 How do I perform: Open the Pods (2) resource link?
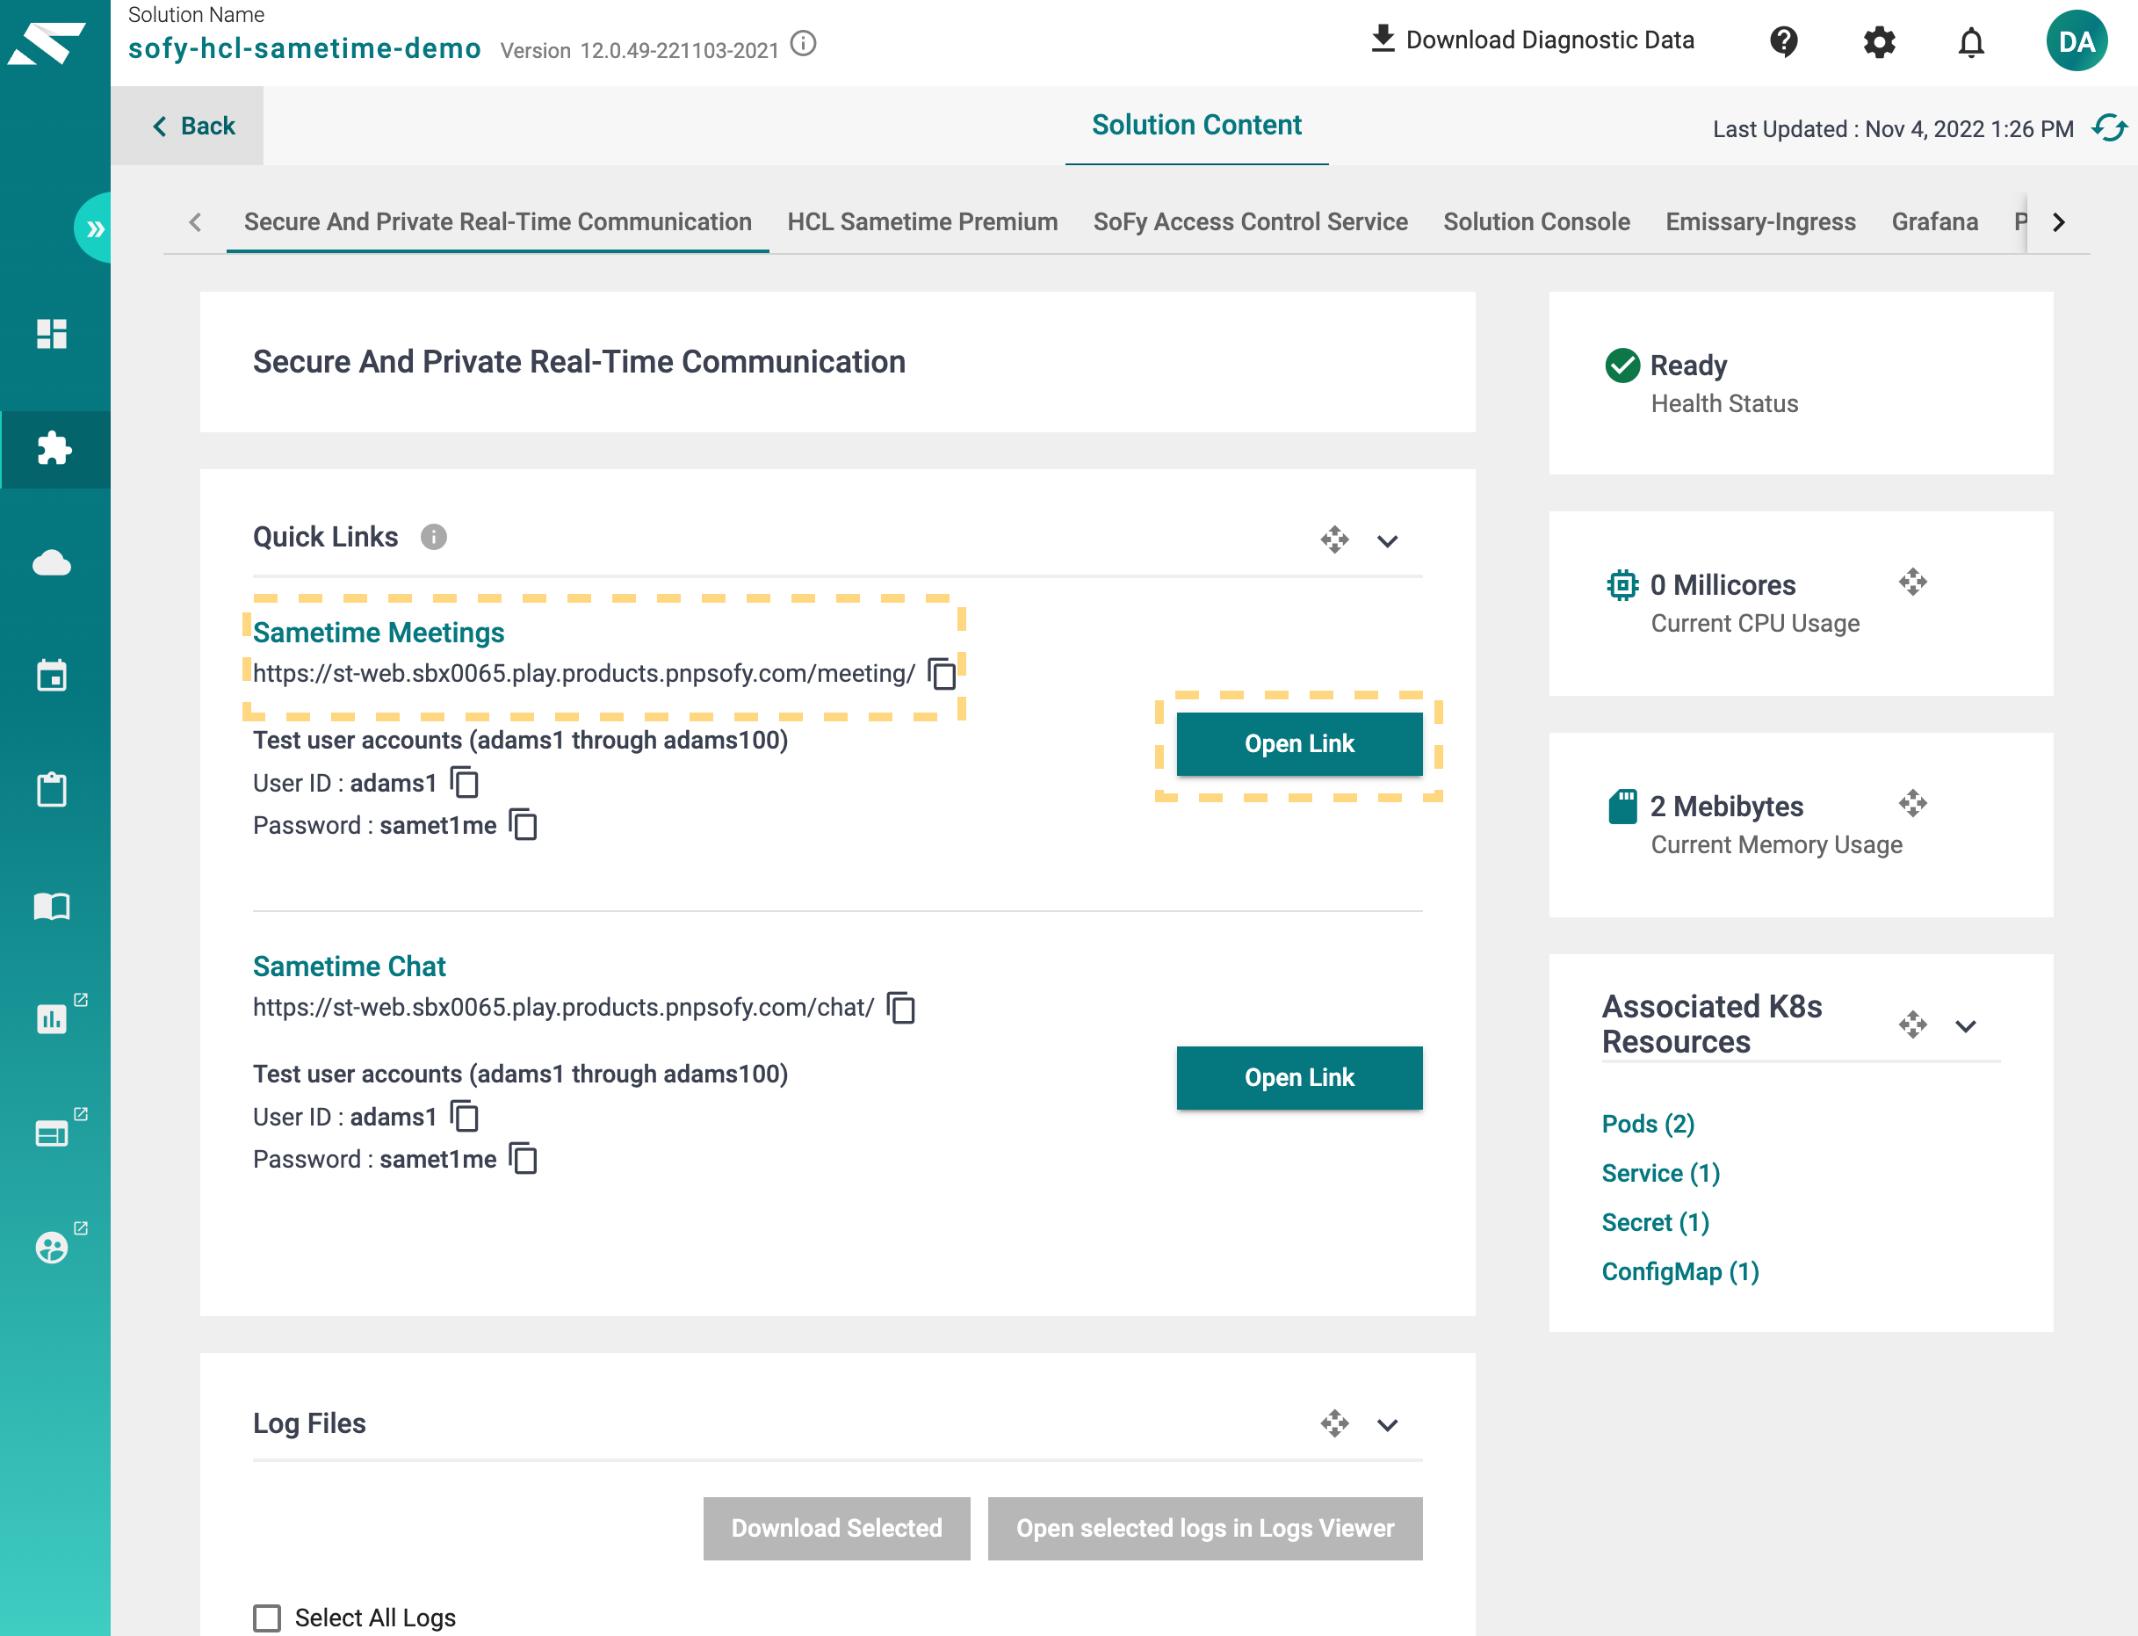click(x=1647, y=1124)
